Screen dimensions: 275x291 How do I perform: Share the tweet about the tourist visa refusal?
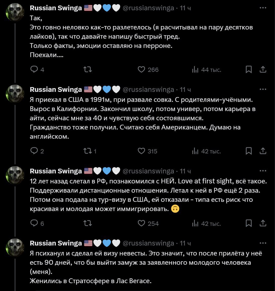click(263, 224)
